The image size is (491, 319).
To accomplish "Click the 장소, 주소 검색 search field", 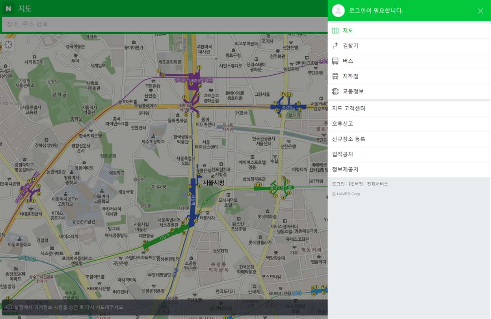I will coord(165,24).
